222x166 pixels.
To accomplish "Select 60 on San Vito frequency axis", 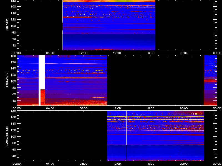I will coord(14,39).
